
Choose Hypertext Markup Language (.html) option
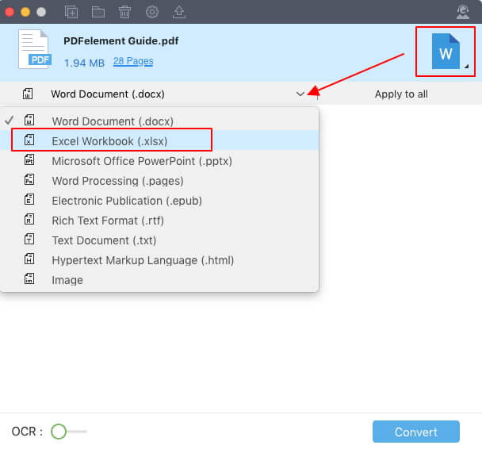pyautogui.click(x=159, y=260)
